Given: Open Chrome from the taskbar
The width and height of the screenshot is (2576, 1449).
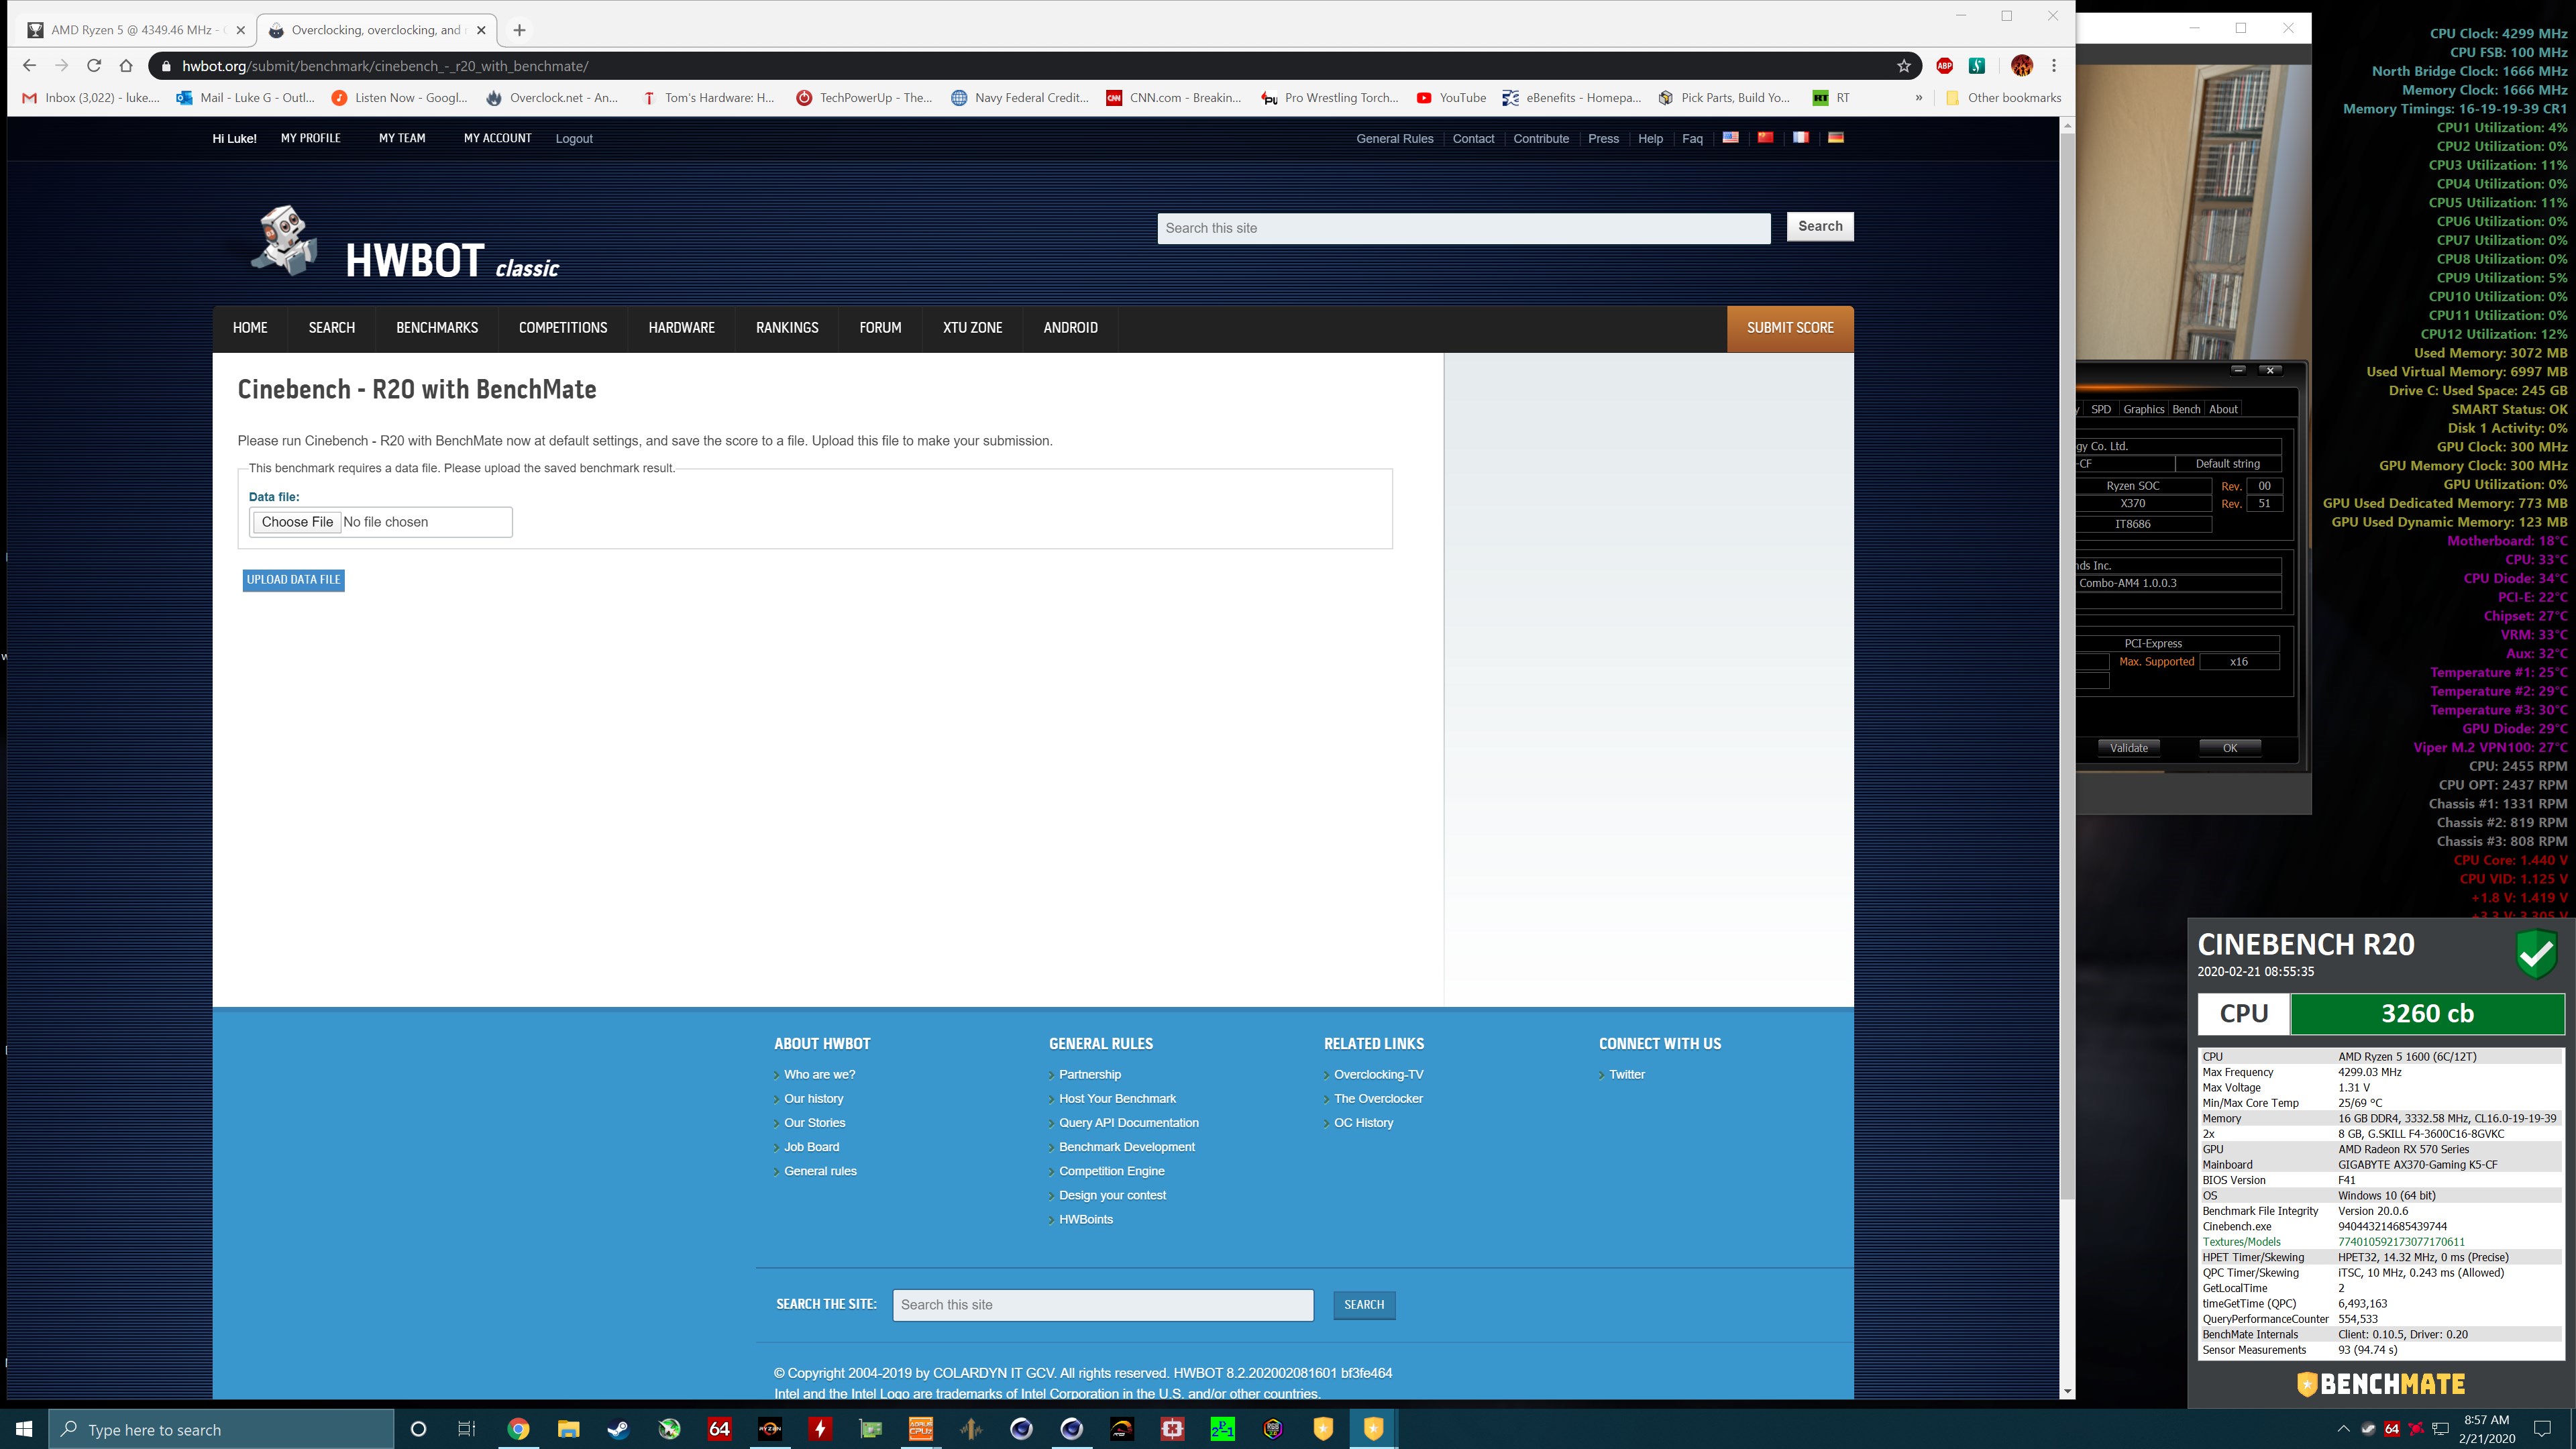Looking at the screenshot, I should [518, 1429].
